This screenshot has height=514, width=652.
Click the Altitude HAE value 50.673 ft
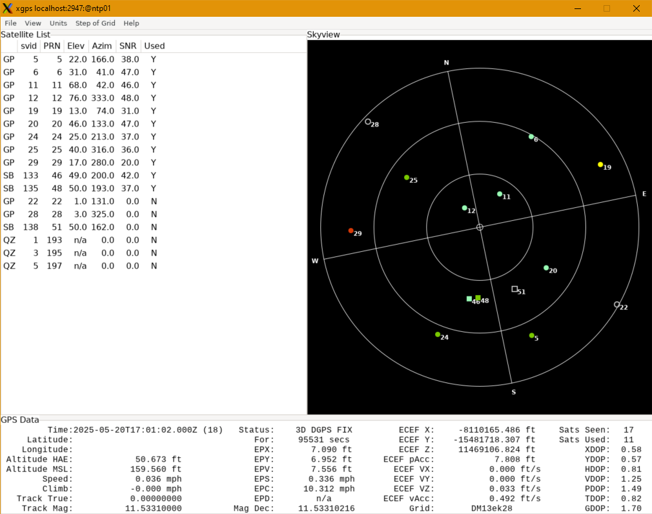[x=158, y=460]
